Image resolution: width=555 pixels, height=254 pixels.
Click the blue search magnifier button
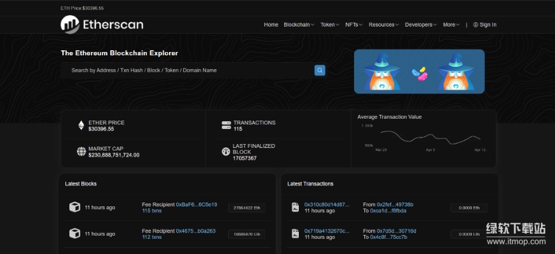(320, 70)
